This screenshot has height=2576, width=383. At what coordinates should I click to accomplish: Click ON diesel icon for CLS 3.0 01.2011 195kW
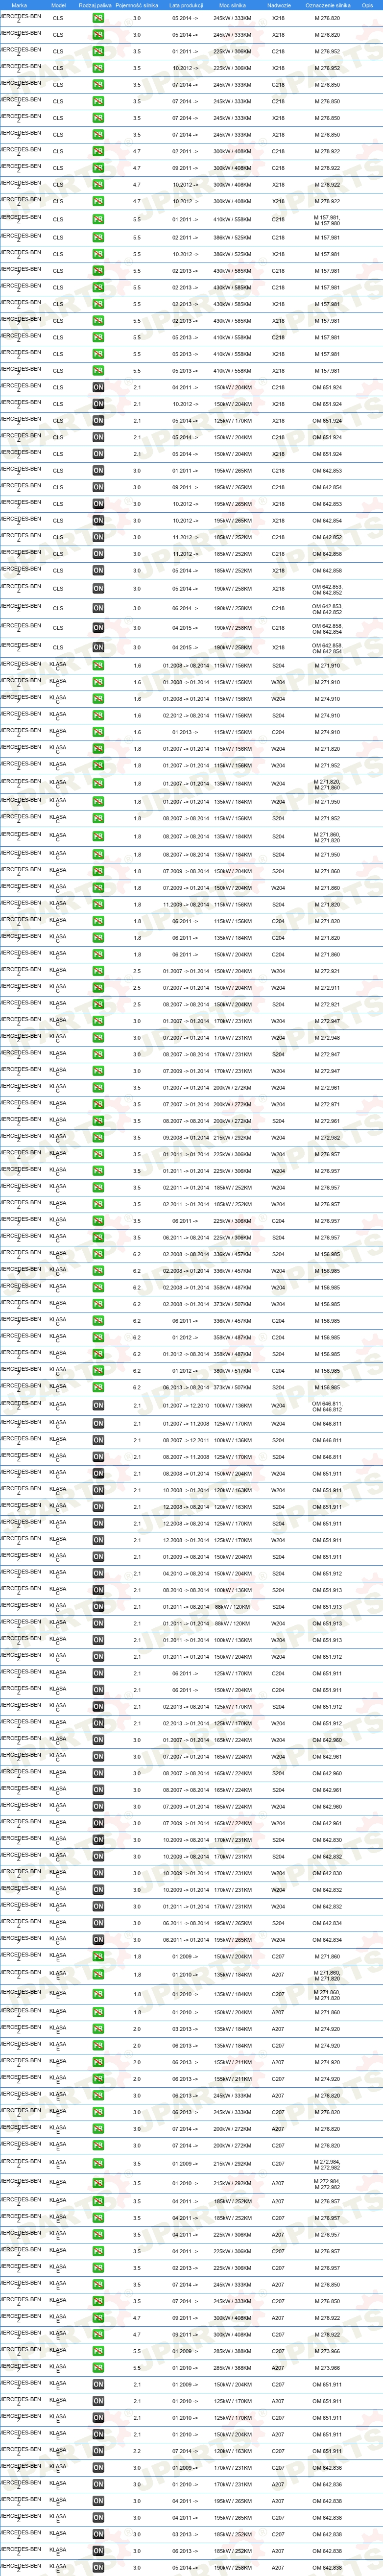(98, 470)
